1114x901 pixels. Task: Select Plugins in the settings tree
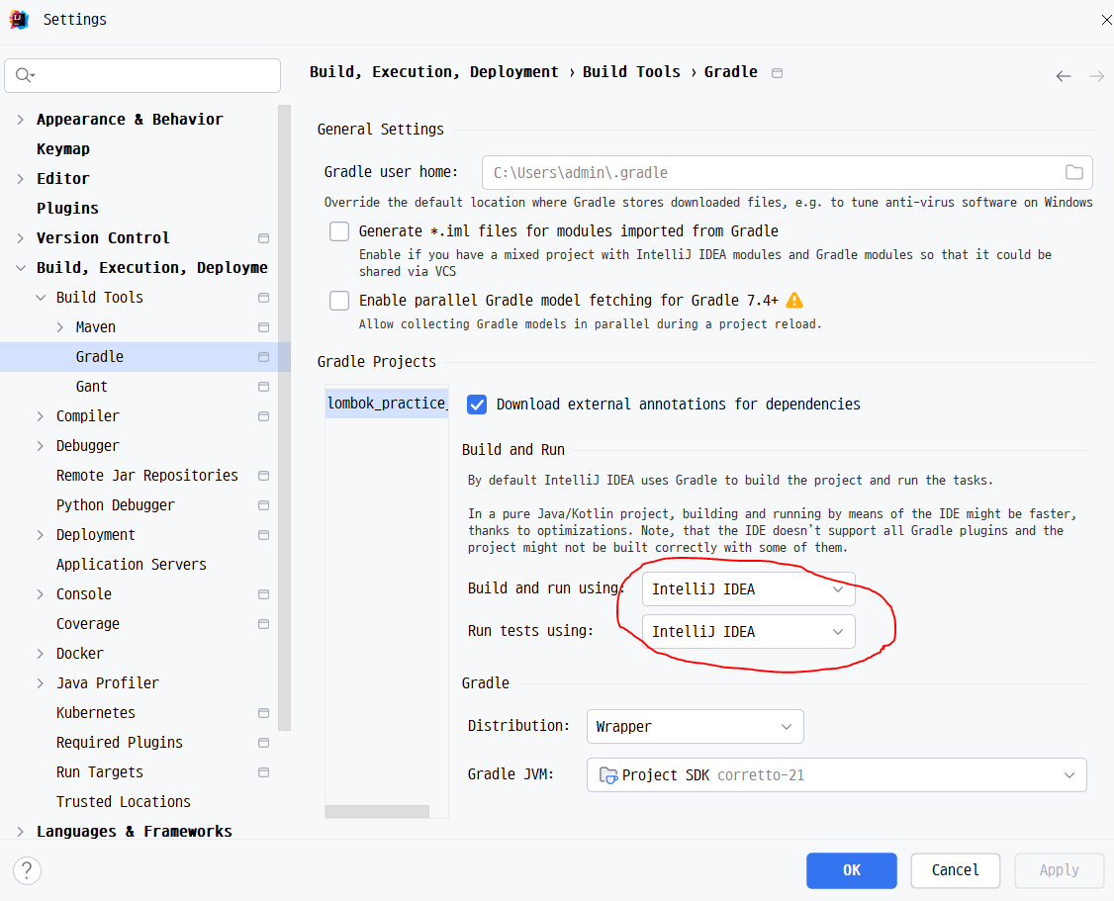67,209
